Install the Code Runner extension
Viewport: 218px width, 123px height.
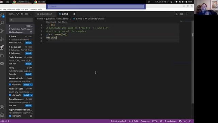click(x=29, y=64)
